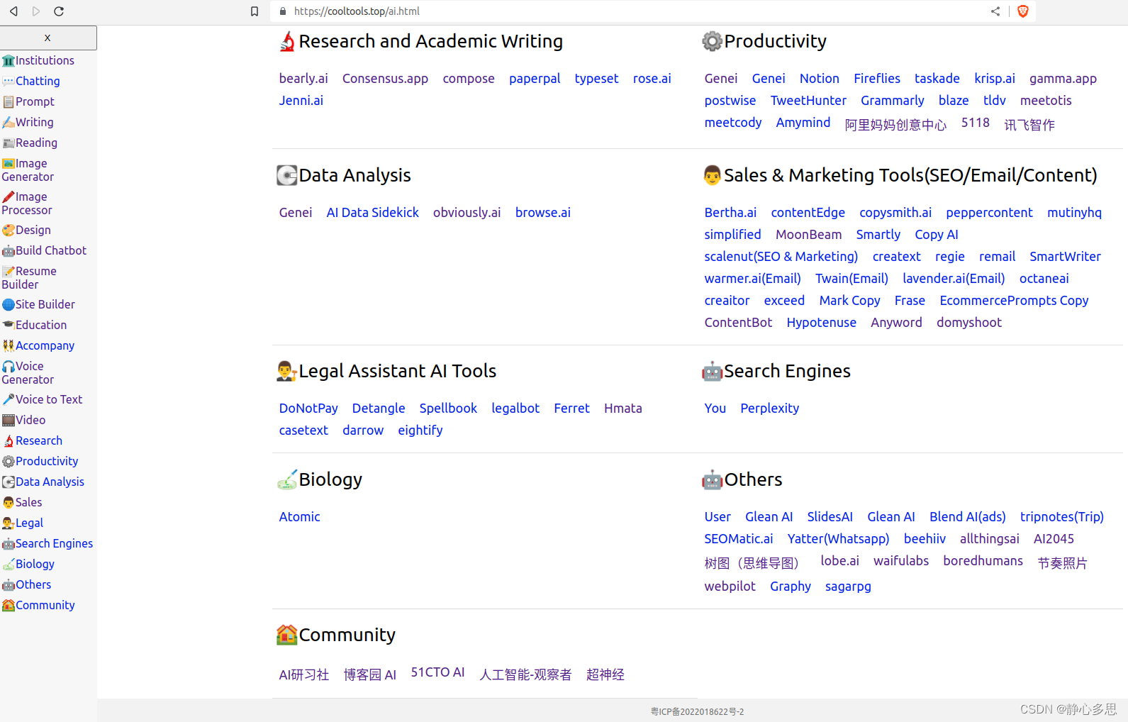
Task: Open the Notion link under Productivity
Action: click(819, 79)
